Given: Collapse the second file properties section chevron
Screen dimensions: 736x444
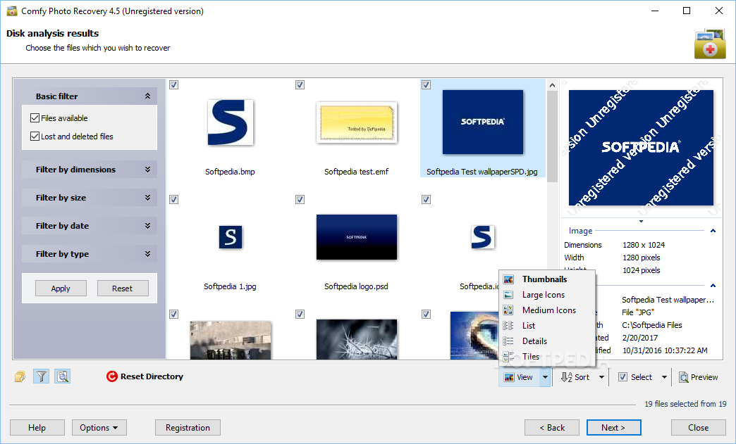Looking at the screenshot, I should (x=713, y=285).
